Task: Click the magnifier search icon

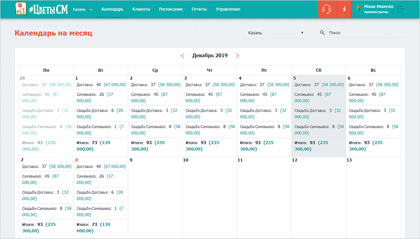Action: pos(322,33)
